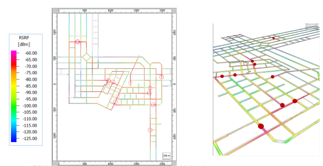Viewport: 323px width, 166px height.
Task: Click the 500 mark on top ruler
Action: pyautogui.click(x=85, y=10)
